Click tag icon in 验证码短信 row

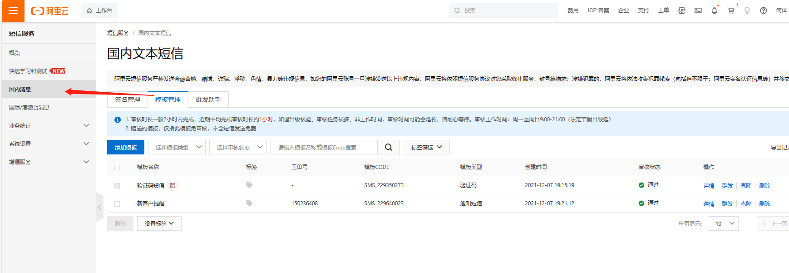click(x=249, y=185)
